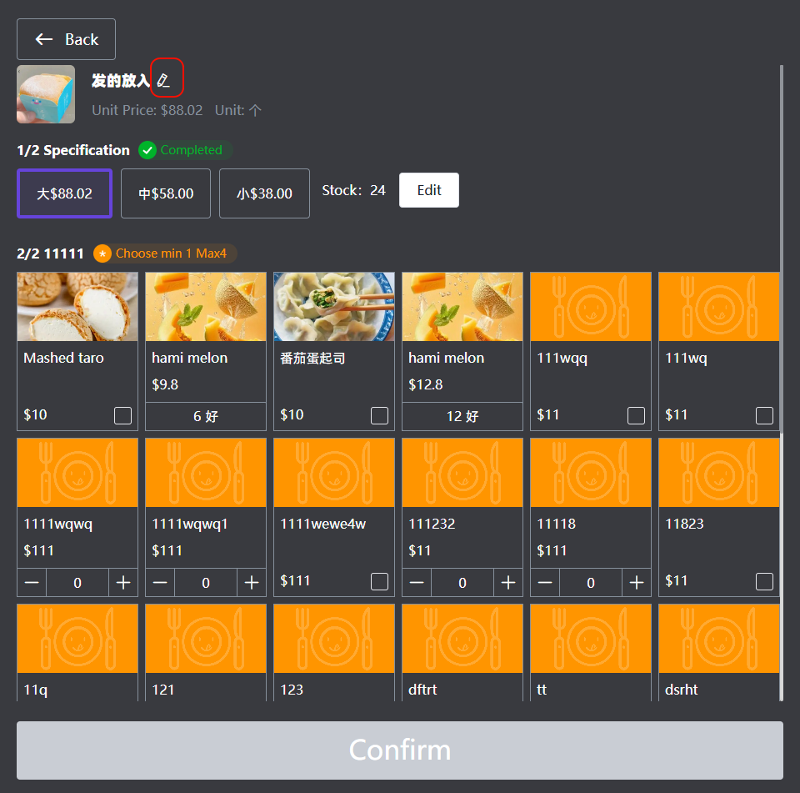This screenshot has width=800, height=793.
Task: Check the Mashed taro checkbox
Action: [x=122, y=415]
